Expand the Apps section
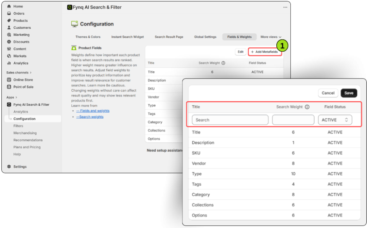The image size is (367, 228). pos(12,97)
